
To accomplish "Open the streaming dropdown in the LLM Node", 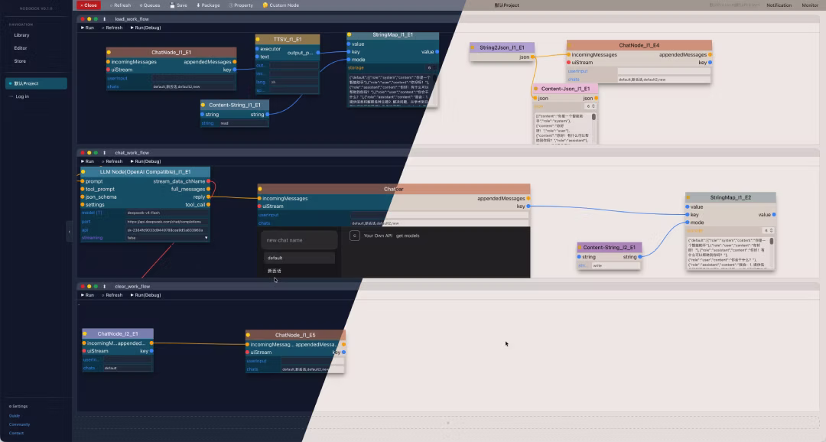I will pyautogui.click(x=167, y=238).
